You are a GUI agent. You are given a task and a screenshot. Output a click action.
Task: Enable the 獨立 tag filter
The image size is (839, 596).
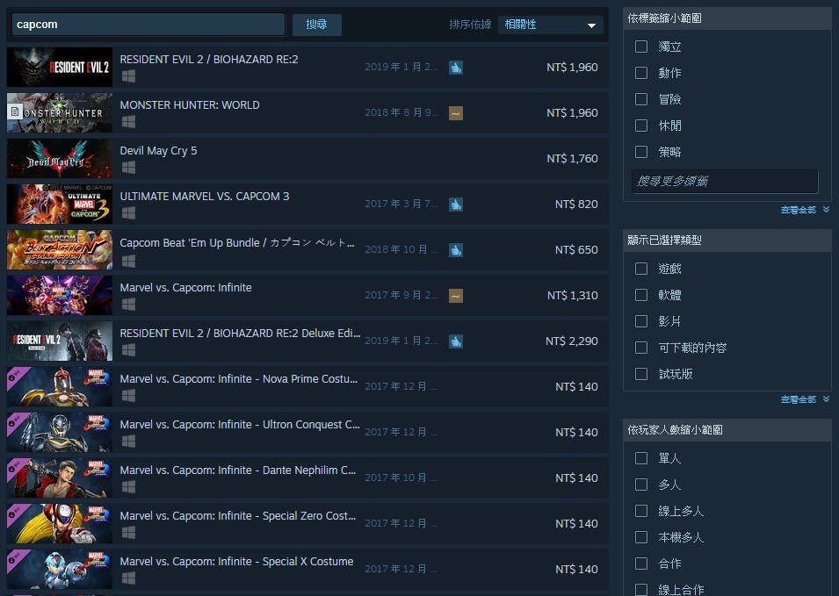tap(641, 47)
